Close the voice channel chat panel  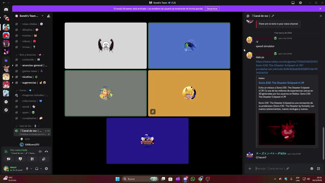click(320, 16)
